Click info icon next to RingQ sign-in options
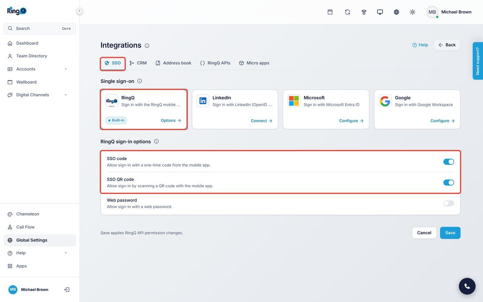This screenshot has height=302, width=483. point(156,142)
